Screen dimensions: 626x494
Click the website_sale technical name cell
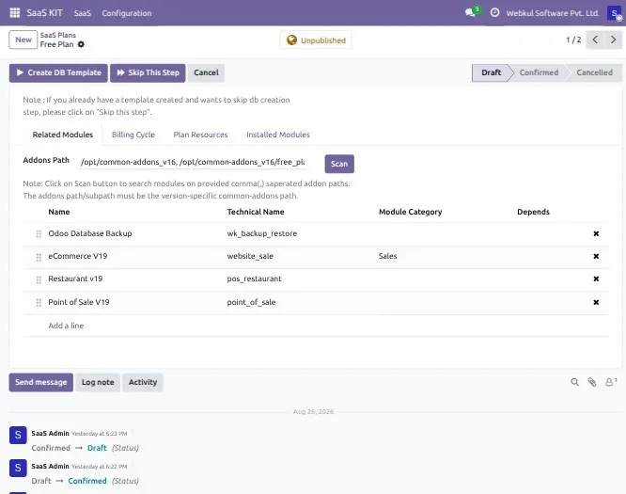coord(250,256)
